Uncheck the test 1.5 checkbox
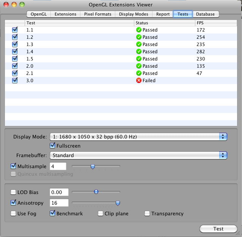 click(x=15, y=59)
